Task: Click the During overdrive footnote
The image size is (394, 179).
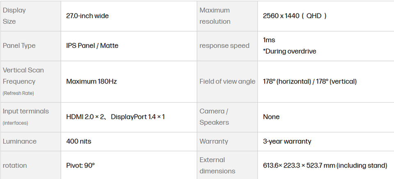Action: 289,51
